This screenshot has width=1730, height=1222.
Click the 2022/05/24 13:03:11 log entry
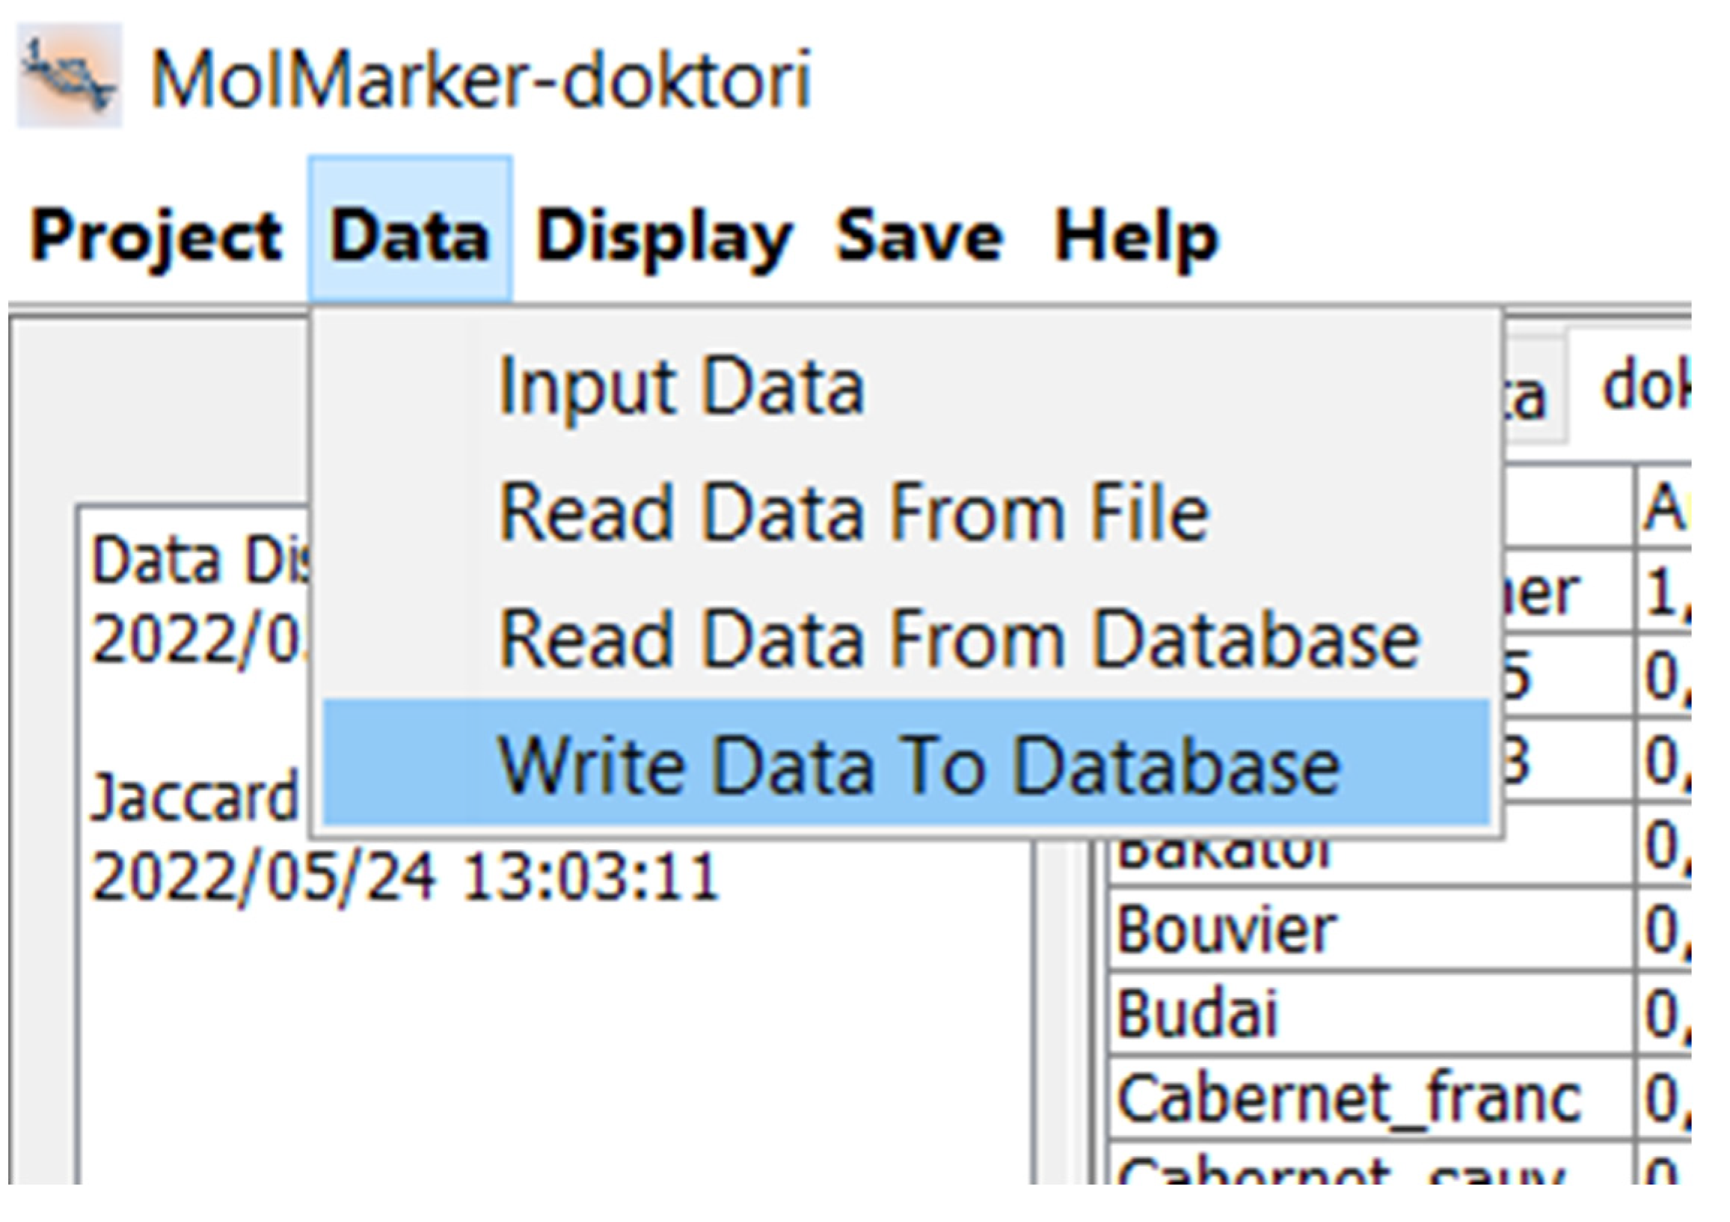click(x=405, y=877)
